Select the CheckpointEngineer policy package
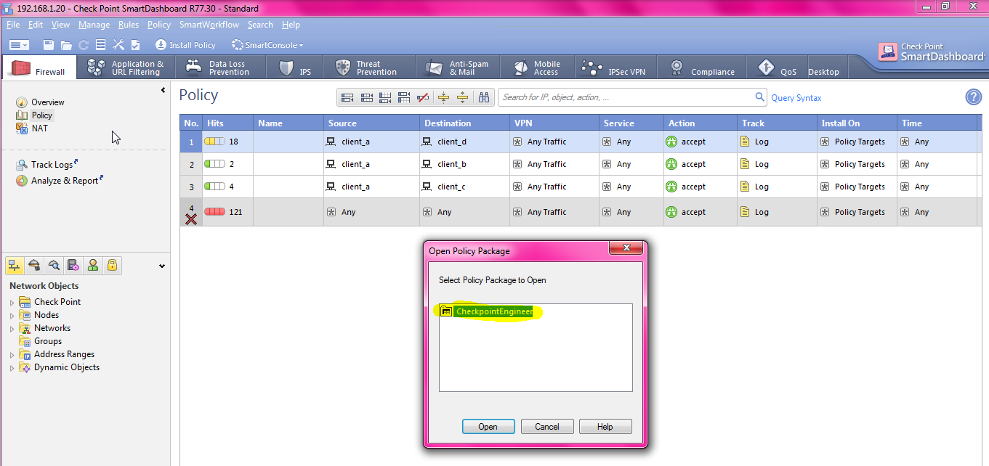Screen dimensions: 989x466 pyautogui.click(x=493, y=312)
